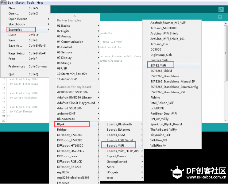Select Arduino_MKR1000 example
This screenshot has height=184, width=228.
click(172, 28)
